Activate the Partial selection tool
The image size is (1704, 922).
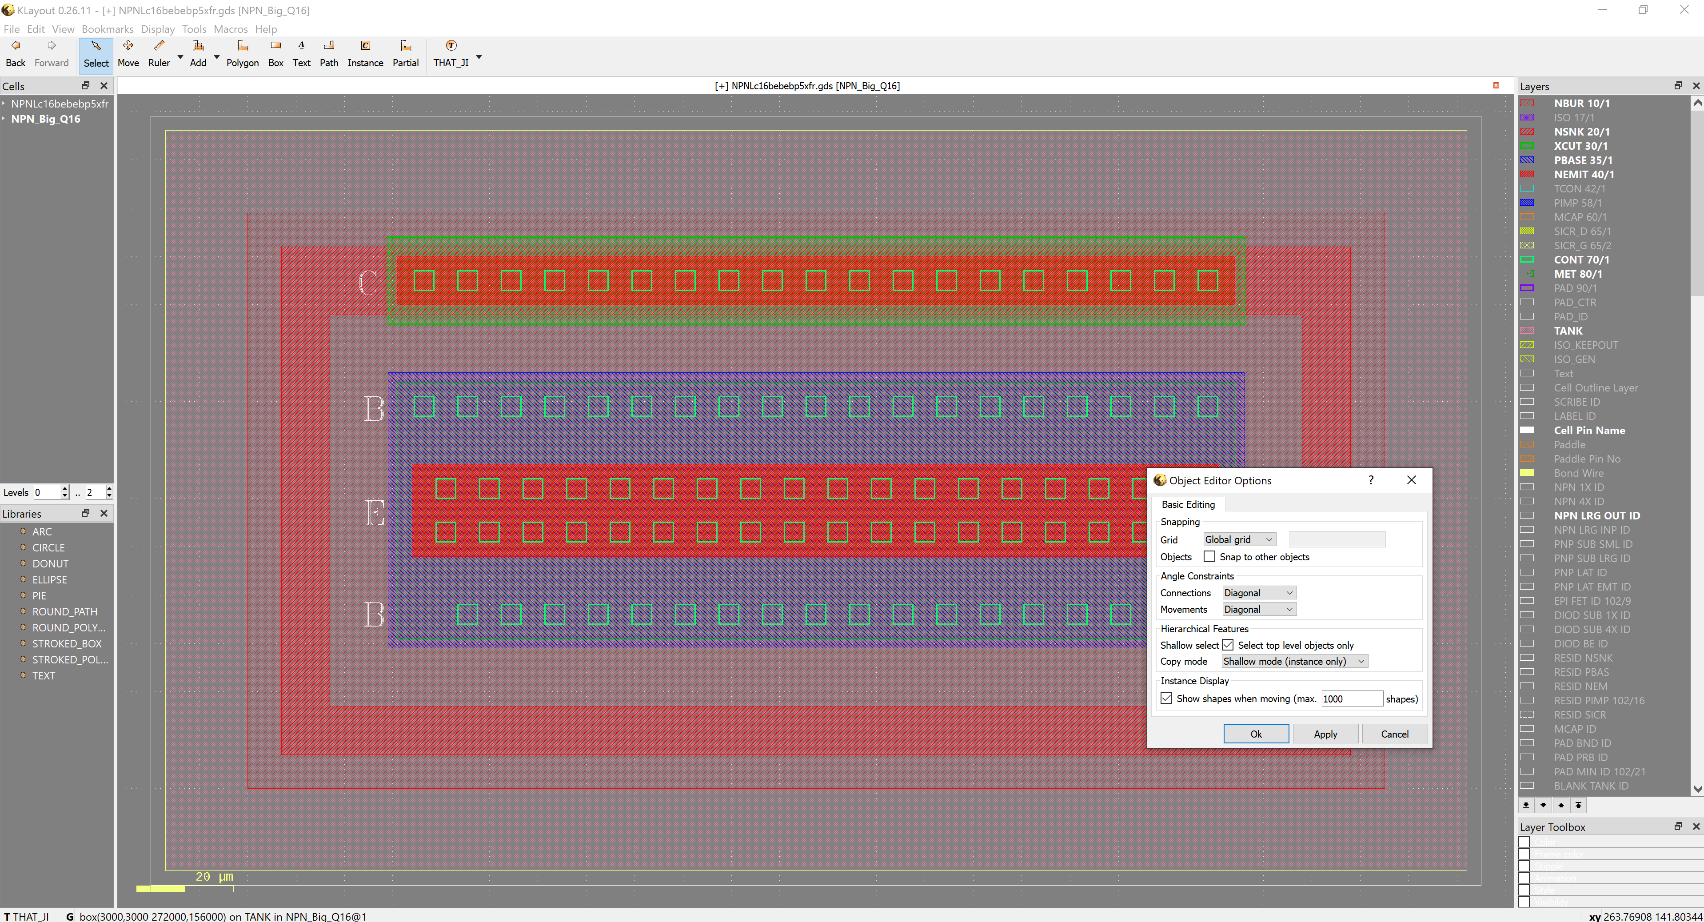(x=406, y=53)
